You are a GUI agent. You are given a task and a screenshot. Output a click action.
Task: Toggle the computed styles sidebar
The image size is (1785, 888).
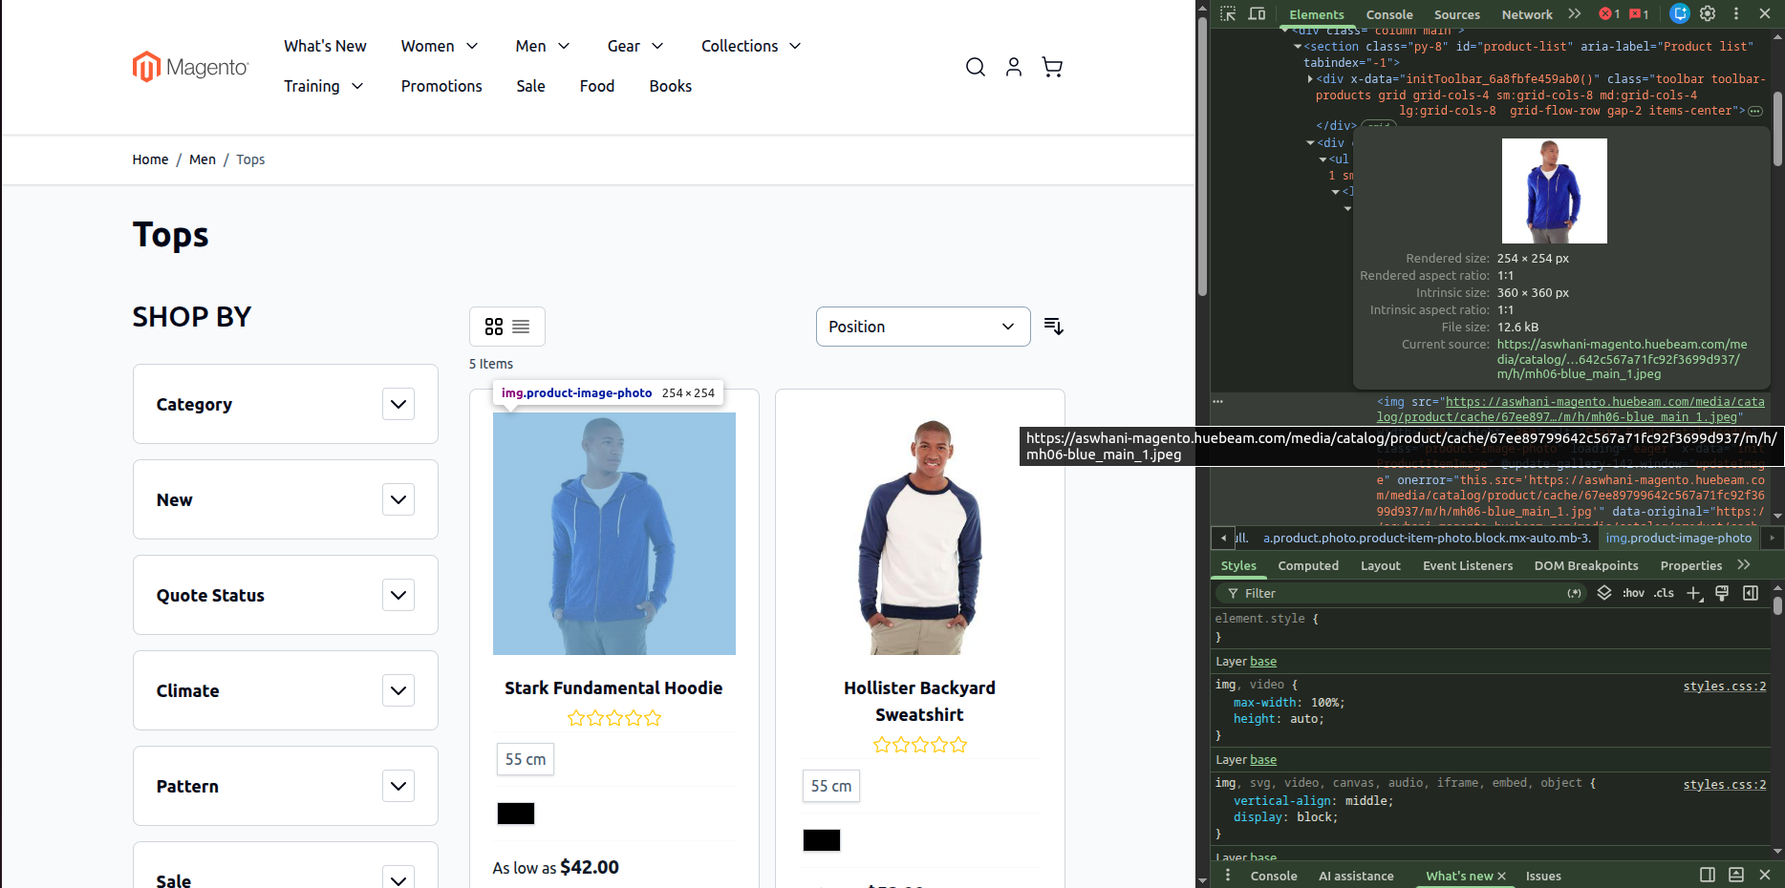(1751, 593)
